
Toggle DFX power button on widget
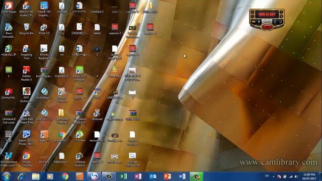(267, 27)
